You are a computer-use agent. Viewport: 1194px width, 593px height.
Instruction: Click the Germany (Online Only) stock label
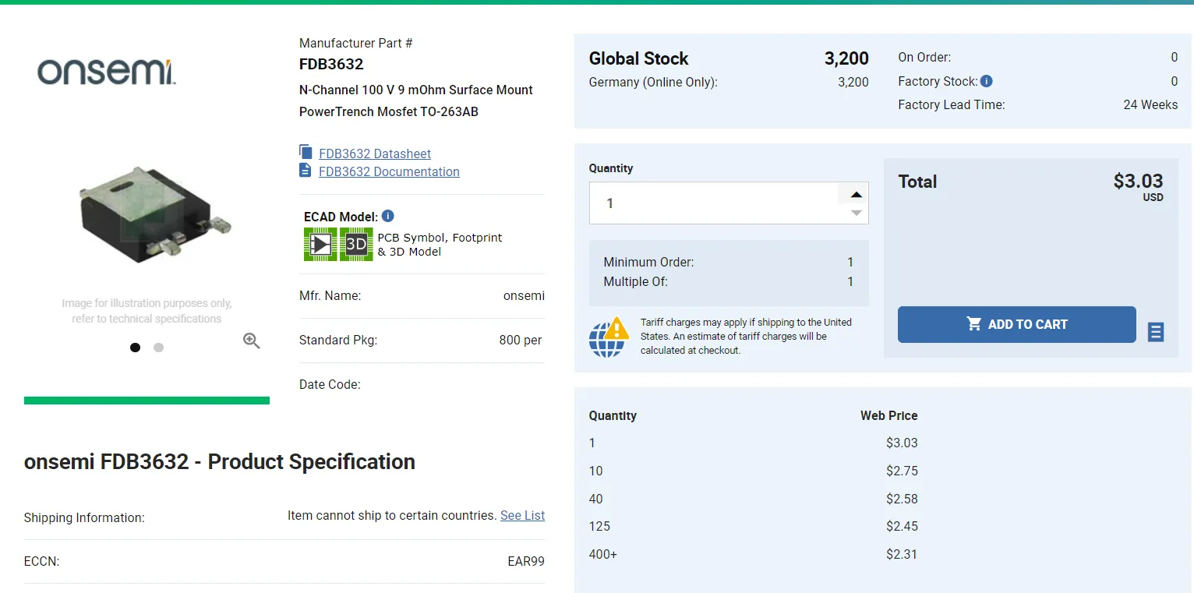coord(653,82)
